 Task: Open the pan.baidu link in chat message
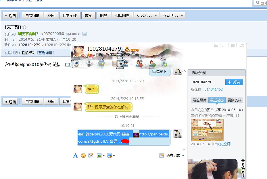pyautogui.click(x=154, y=134)
